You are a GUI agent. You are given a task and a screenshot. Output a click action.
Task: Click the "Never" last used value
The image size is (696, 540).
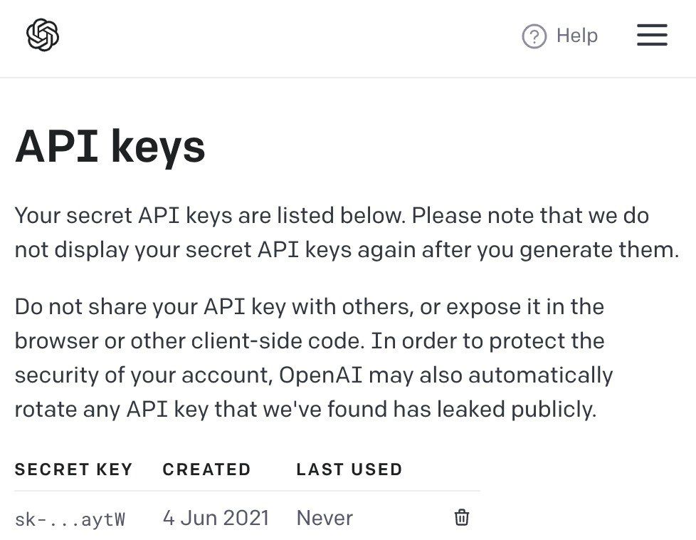tap(325, 518)
